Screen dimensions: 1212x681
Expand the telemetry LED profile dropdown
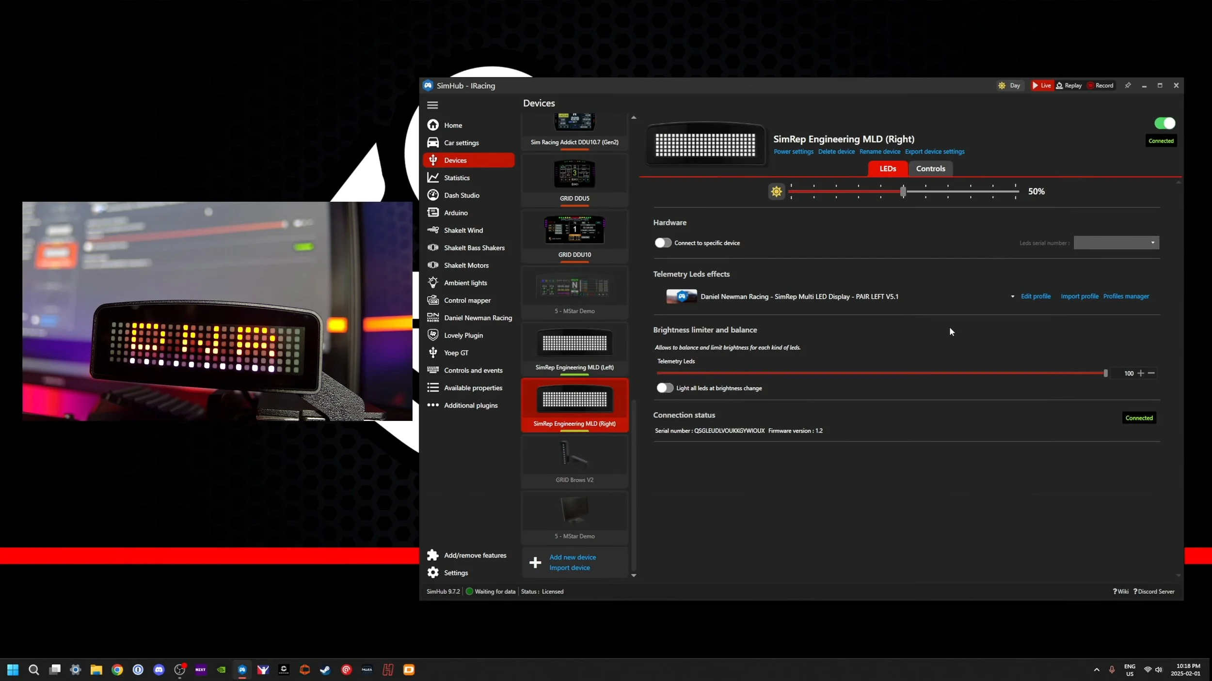(1012, 296)
